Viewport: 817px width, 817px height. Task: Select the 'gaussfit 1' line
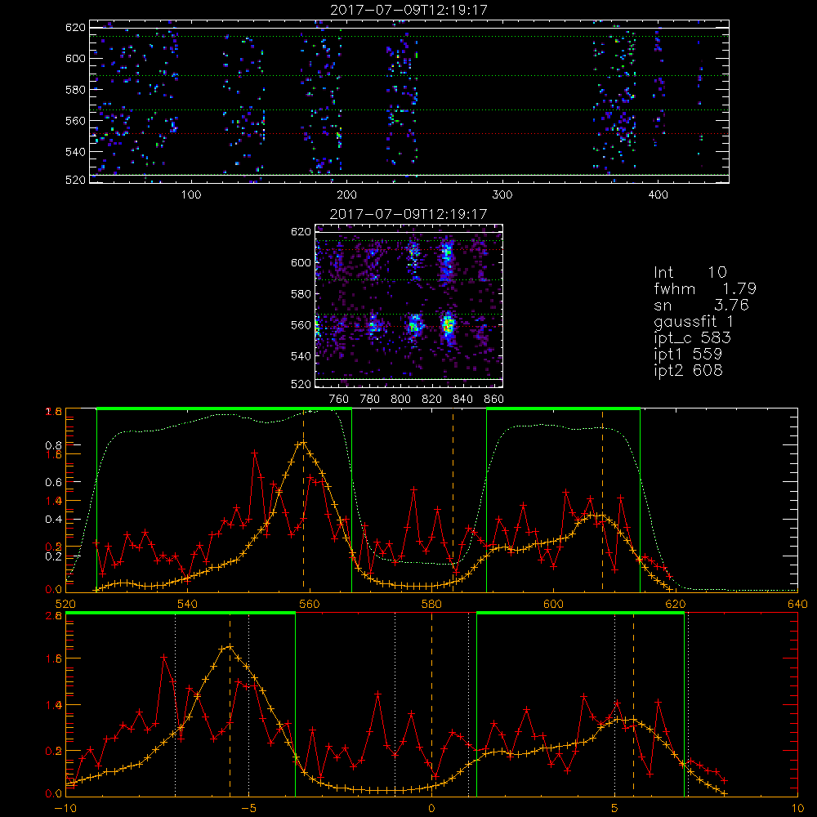coord(694,321)
